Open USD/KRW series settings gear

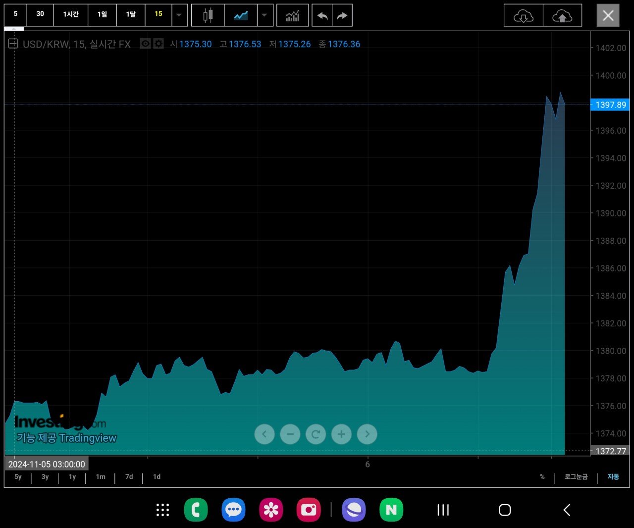[158, 44]
